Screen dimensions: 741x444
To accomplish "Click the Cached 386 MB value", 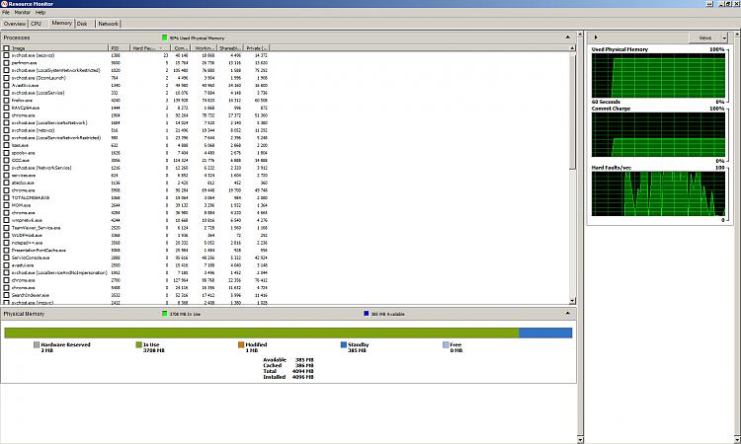I will [x=304, y=365].
